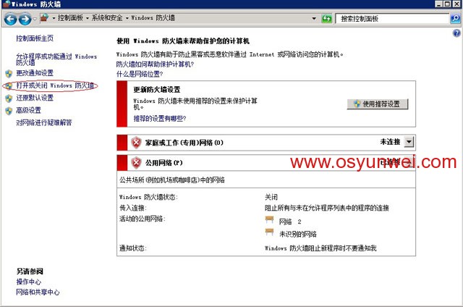Expand dropdown arrow before Windows 防火墙 breadcrumb

click(x=127, y=18)
